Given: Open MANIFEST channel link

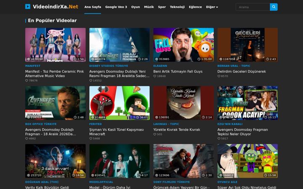Looking at the screenshot, I should point(33,66).
